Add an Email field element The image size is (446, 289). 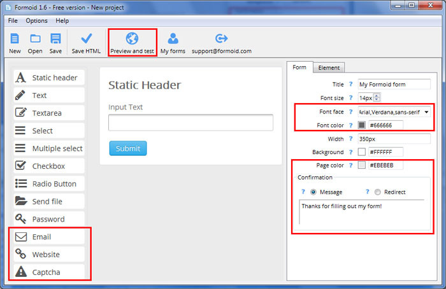point(49,237)
